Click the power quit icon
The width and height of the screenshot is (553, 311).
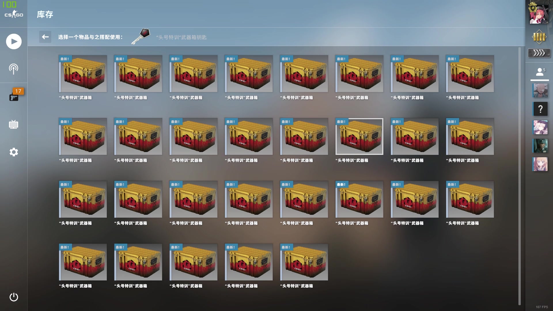click(x=14, y=297)
